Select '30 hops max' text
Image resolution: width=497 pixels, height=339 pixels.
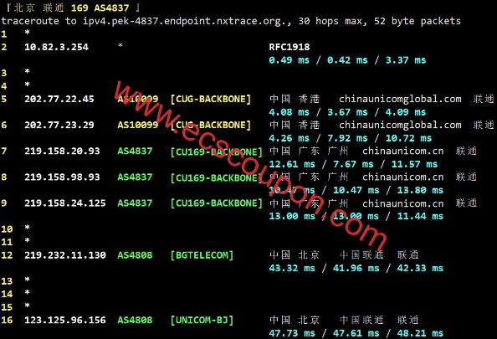[x=332, y=21]
